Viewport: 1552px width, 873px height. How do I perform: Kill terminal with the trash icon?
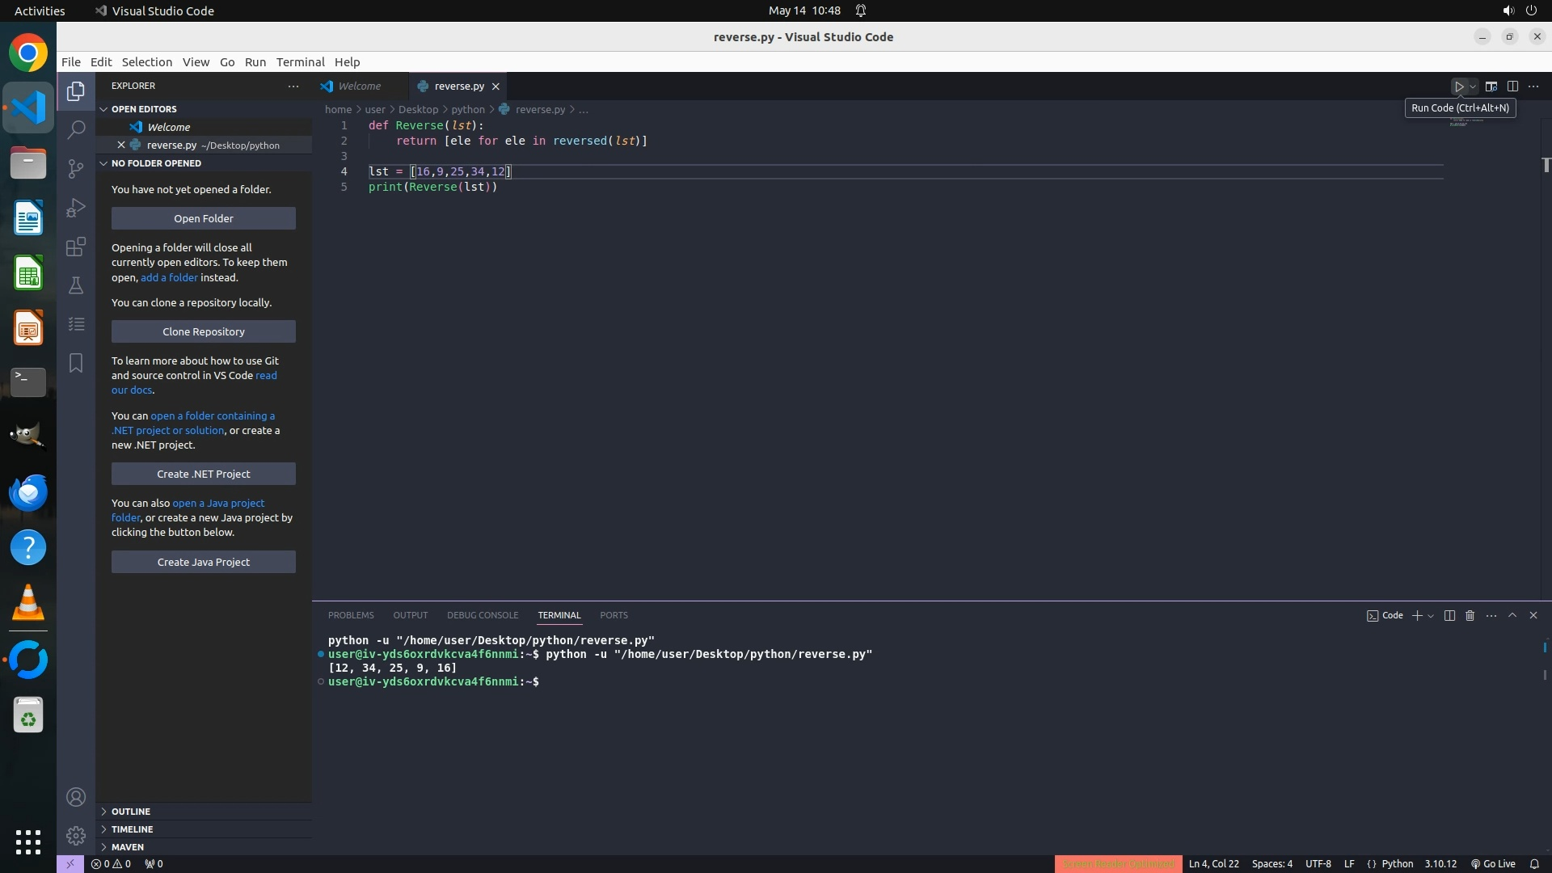1470,615
